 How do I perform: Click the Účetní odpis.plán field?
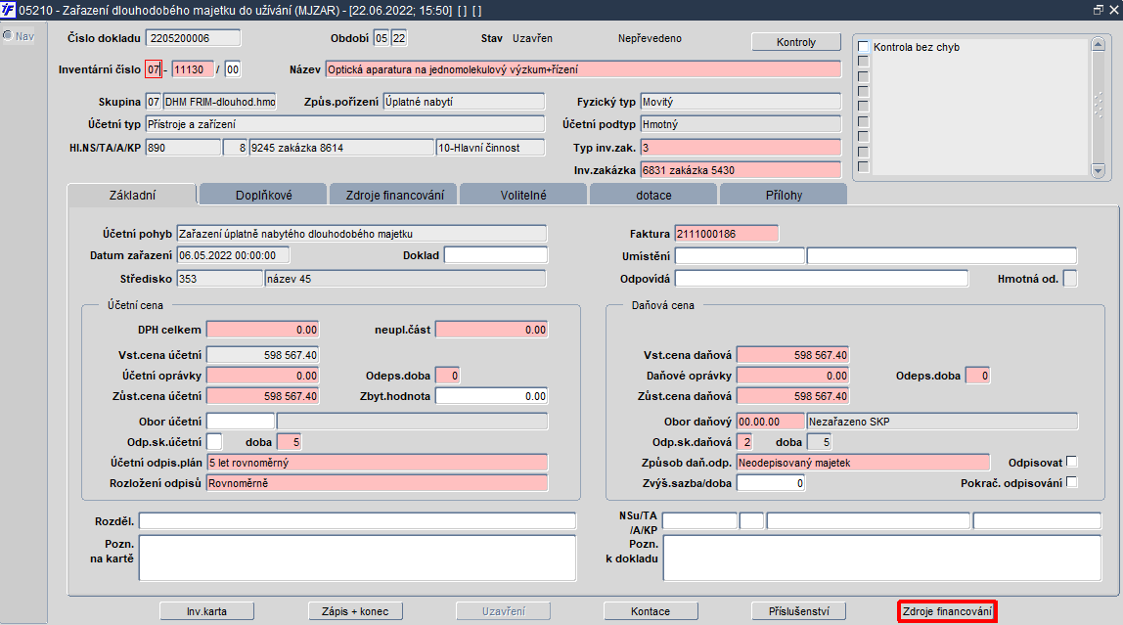pyautogui.click(x=377, y=463)
